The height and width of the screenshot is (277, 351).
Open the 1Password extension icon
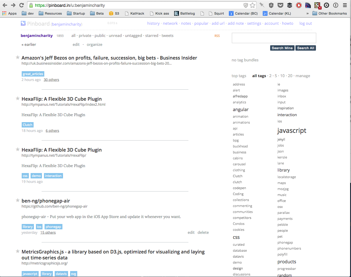(x=336, y=5)
